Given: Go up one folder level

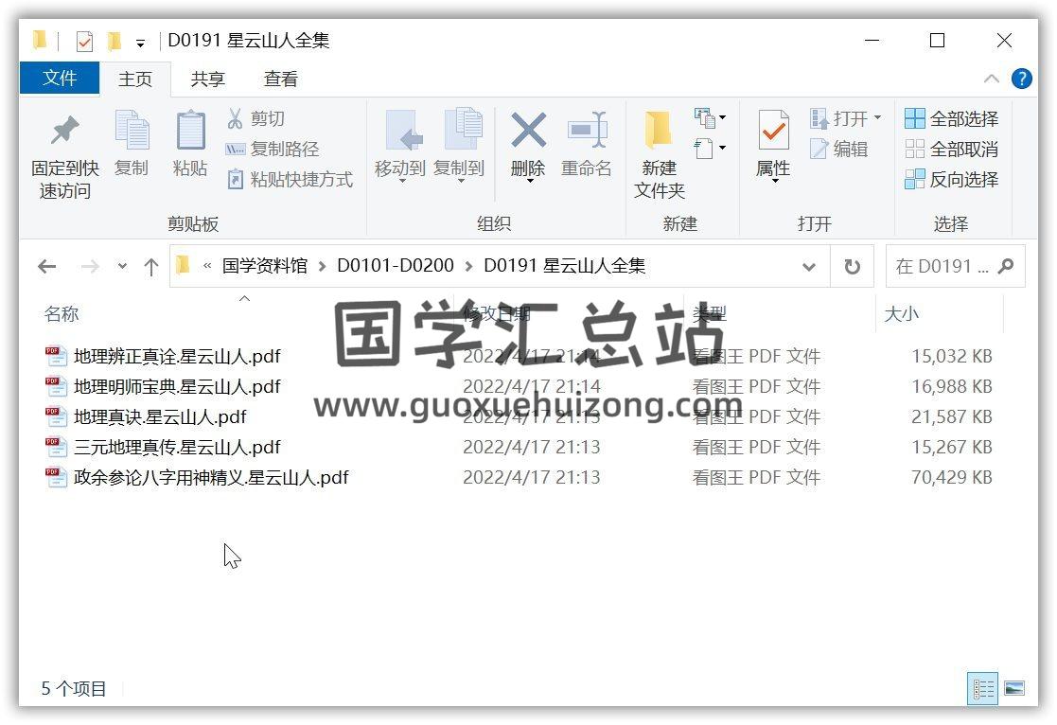Looking at the screenshot, I should point(151,267).
